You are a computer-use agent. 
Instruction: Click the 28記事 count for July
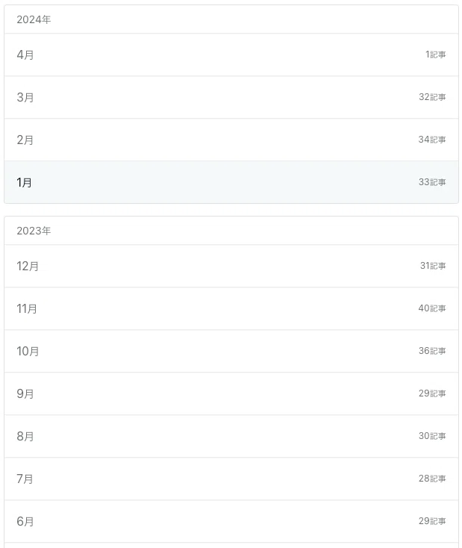(x=432, y=479)
